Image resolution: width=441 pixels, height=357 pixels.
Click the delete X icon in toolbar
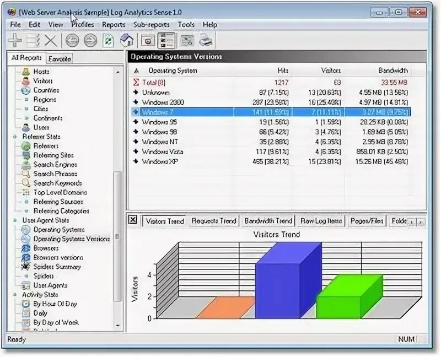tap(51, 41)
